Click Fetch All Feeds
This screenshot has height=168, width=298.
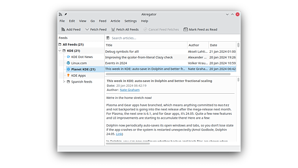click(125, 29)
